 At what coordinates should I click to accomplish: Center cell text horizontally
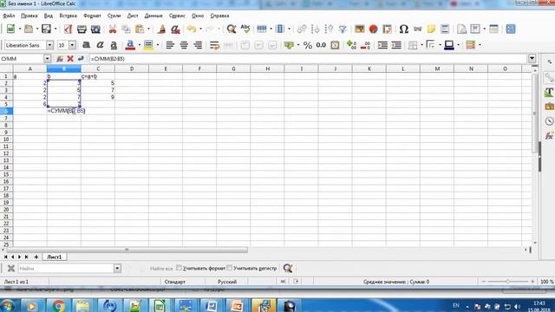point(184,45)
